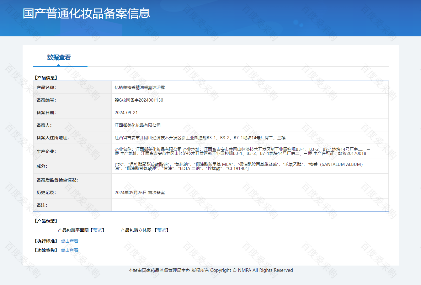Screen dimensions: 421x285
Task: Switch to the 数据查看 tab
Action: click(59, 57)
